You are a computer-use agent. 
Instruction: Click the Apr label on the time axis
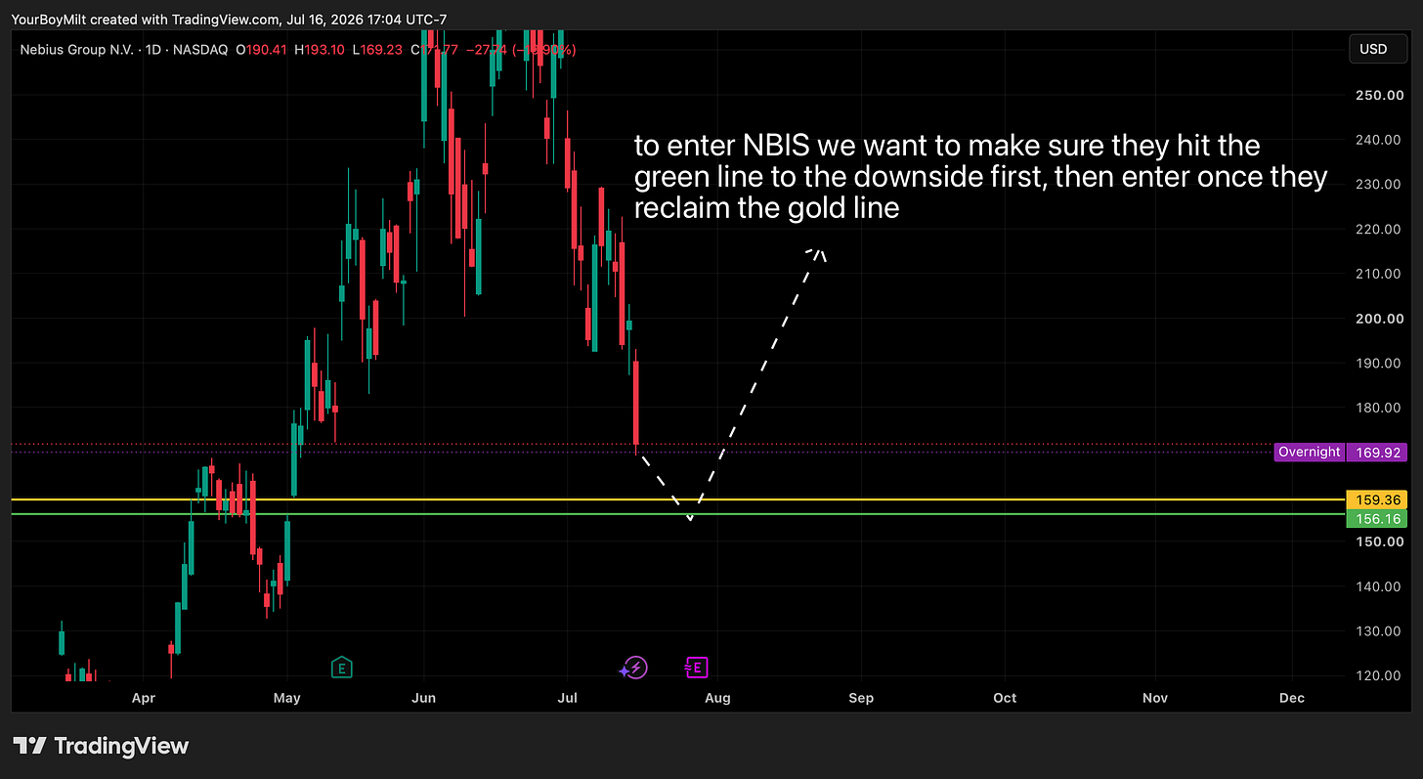pos(144,698)
